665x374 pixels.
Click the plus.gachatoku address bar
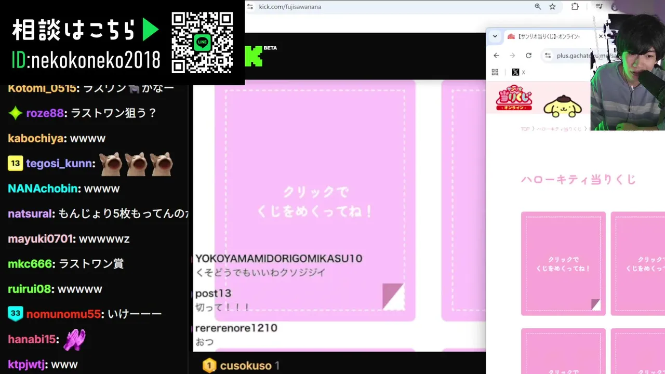point(566,56)
